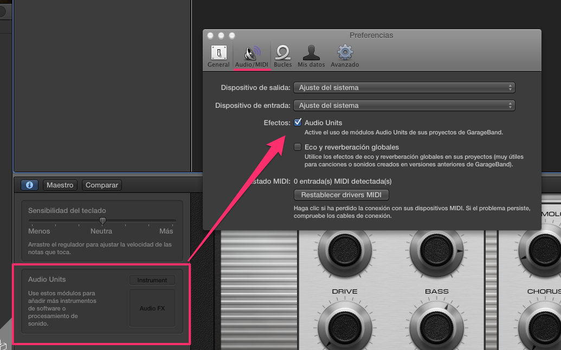The height and width of the screenshot is (350, 561).
Task: Click the Sensibilidad del teclado slider thumb
Action: [x=102, y=221]
